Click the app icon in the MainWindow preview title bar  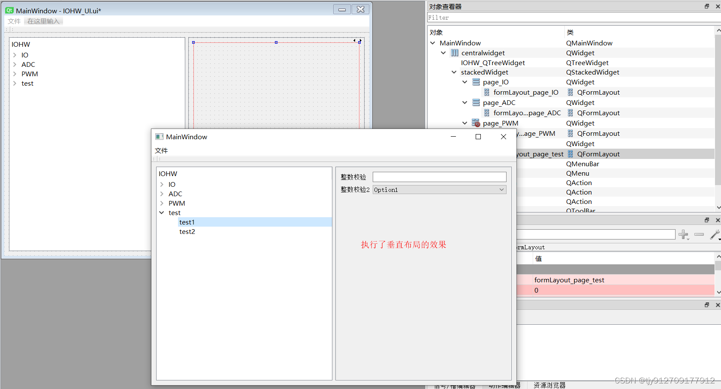[x=159, y=137]
